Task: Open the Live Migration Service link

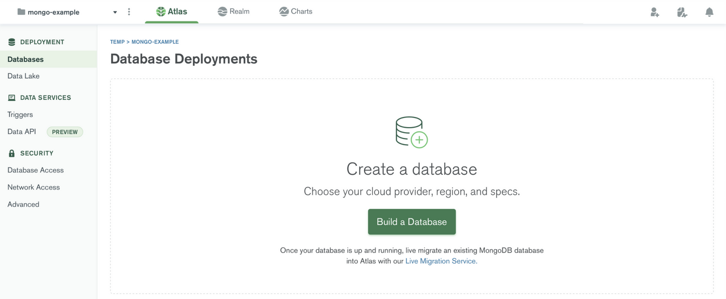Action: (x=441, y=261)
